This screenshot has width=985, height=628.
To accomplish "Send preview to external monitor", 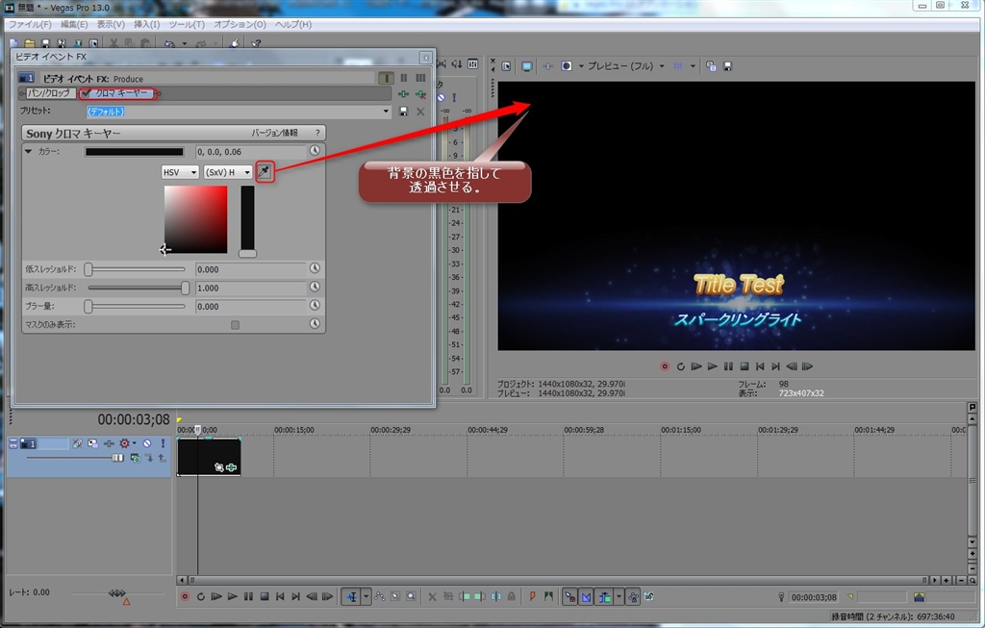I will 526,66.
